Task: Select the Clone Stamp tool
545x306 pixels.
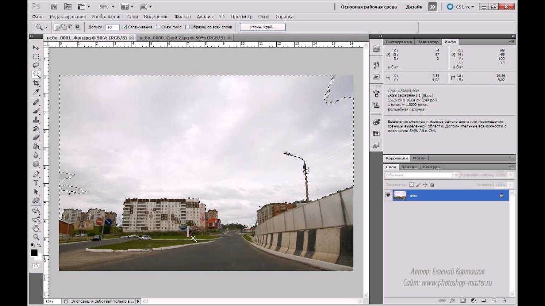Action: [x=36, y=119]
